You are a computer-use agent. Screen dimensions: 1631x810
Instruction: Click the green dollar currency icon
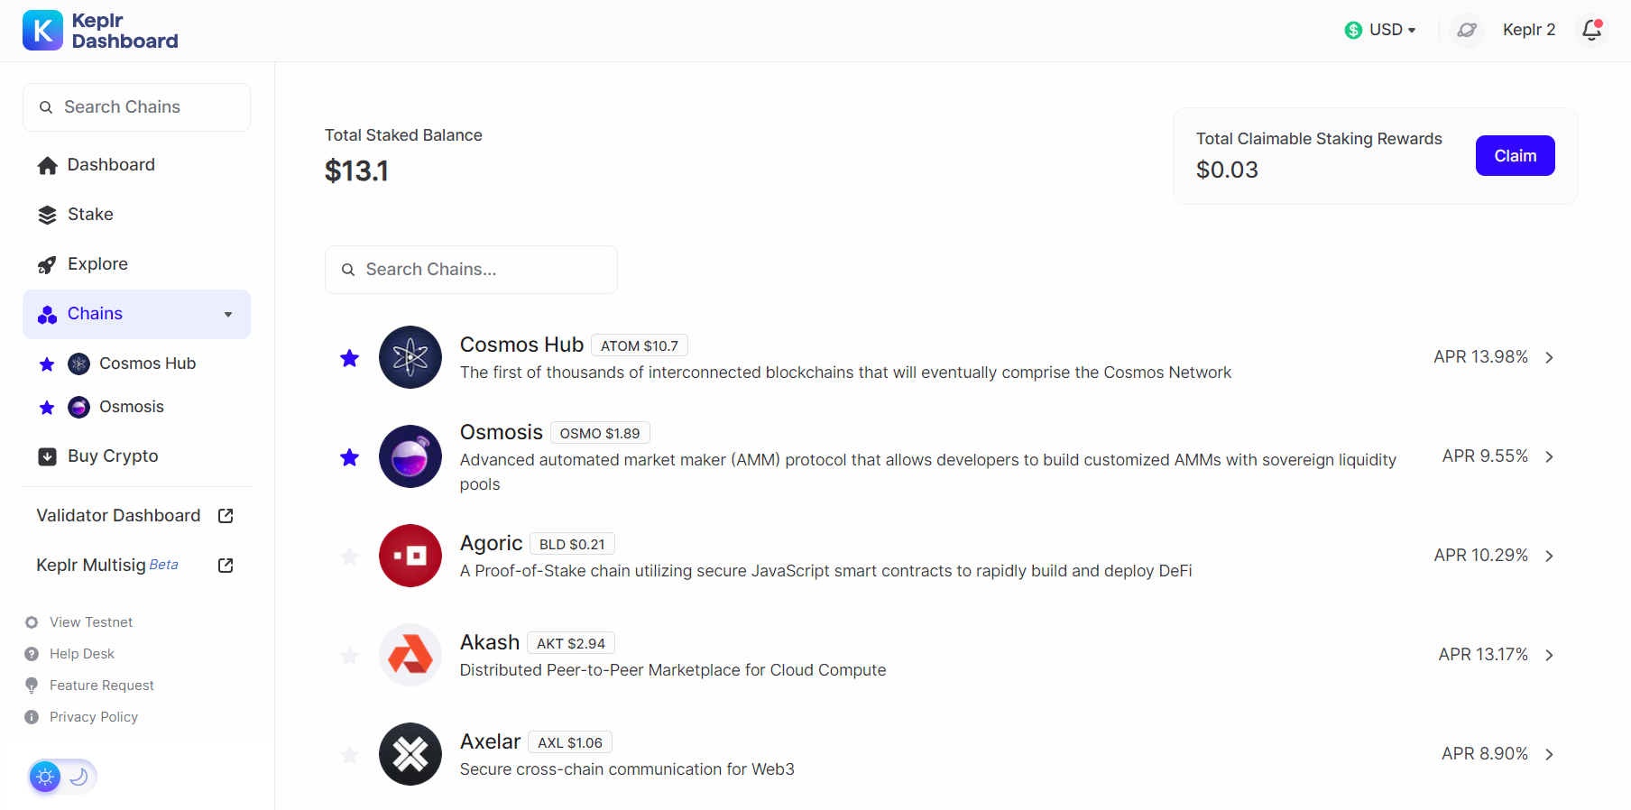tap(1353, 30)
